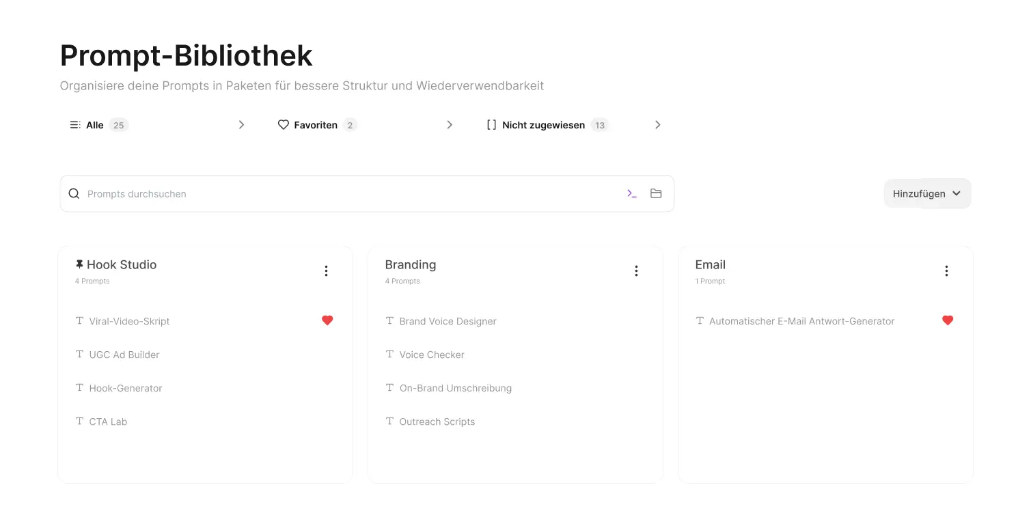Click the T icon next to CTA Lab
1031x524 pixels.
(79, 421)
